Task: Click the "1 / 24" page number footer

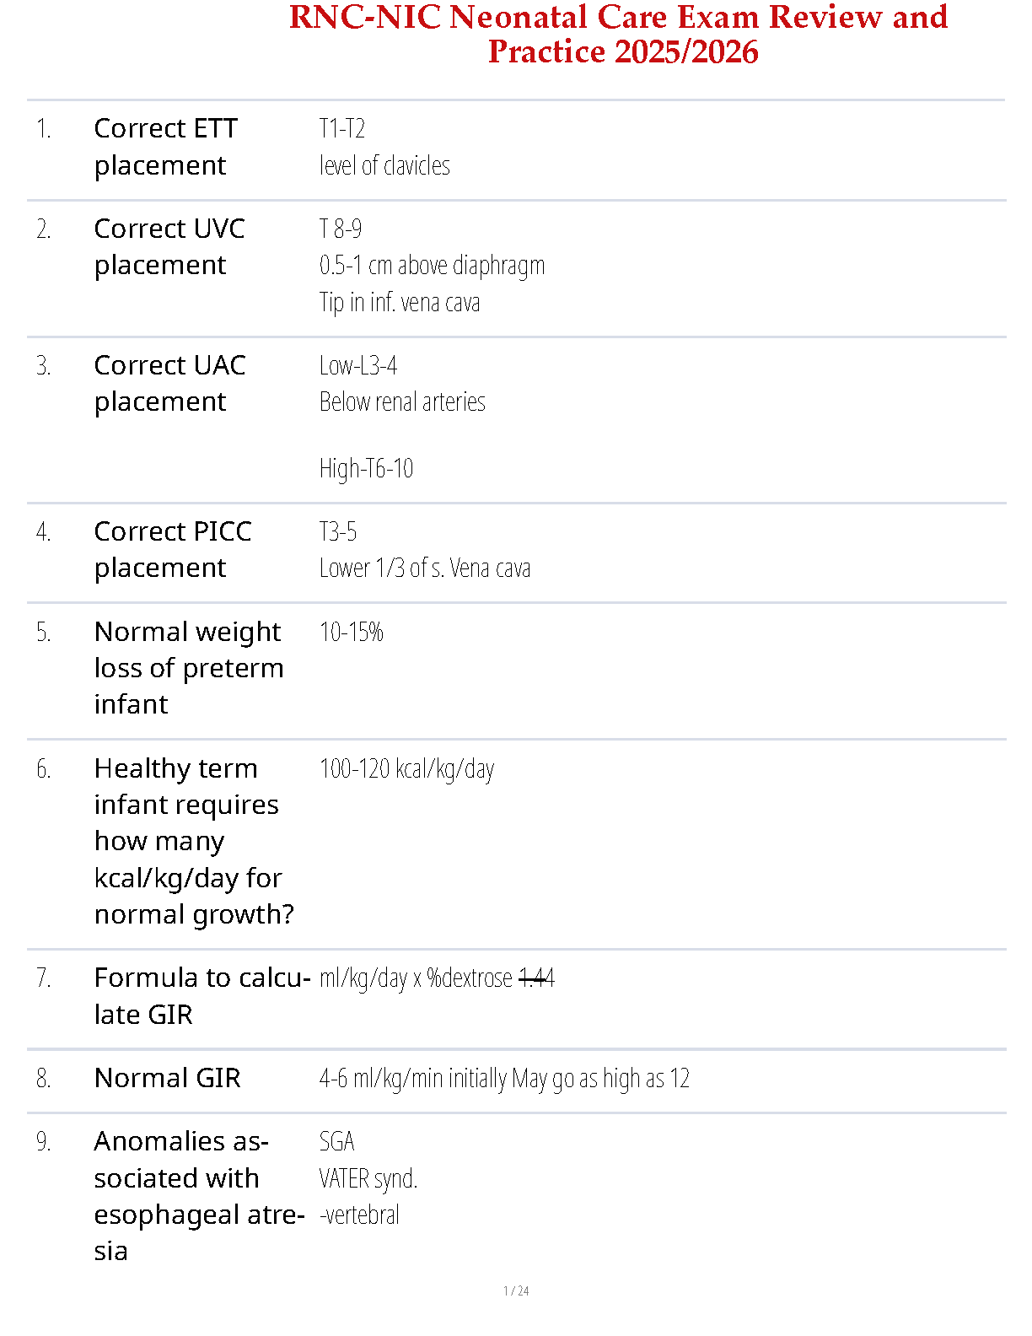Action: click(516, 1290)
